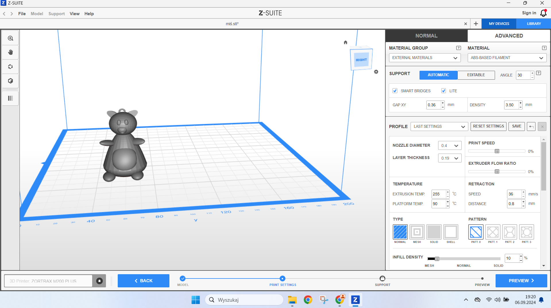Viewport: 551px width, 308px height.
Task: Click the Gap XY input field
Action: click(x=434, y=105)
